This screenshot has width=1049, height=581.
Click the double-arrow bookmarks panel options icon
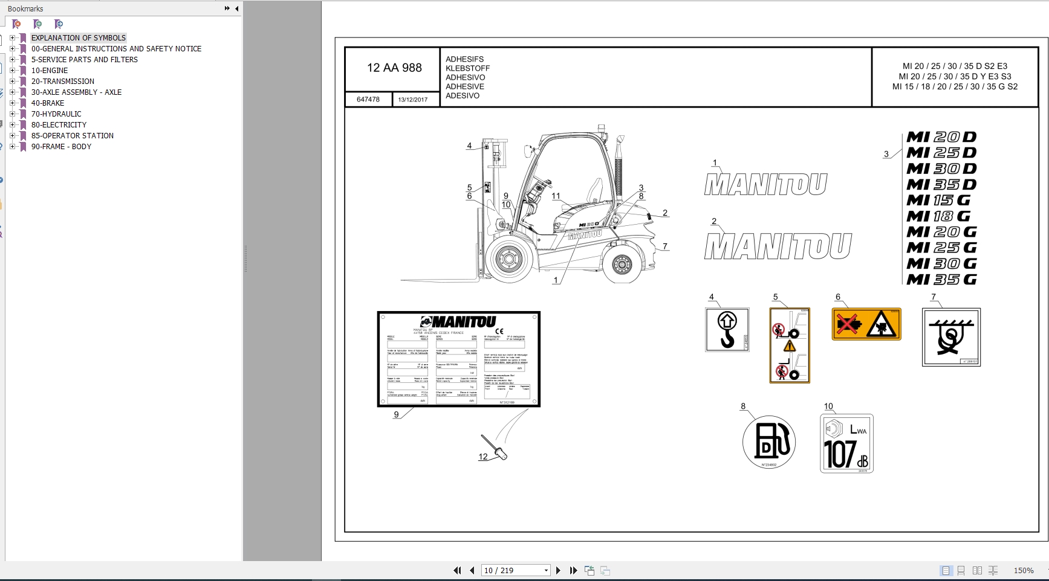point(227,8)
